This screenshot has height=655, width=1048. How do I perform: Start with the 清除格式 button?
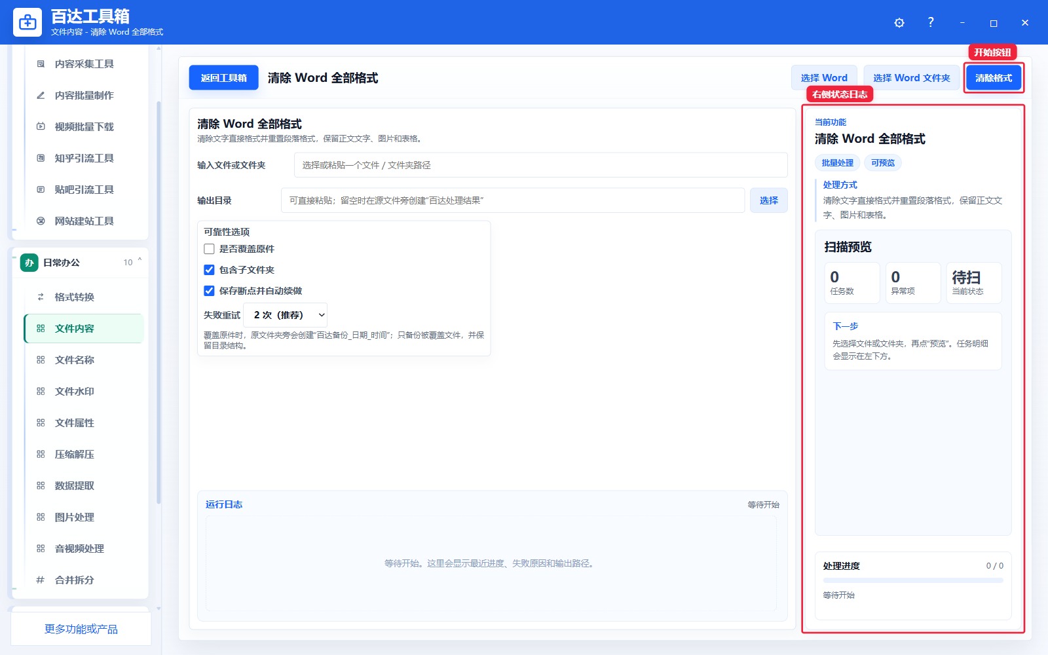pos(994,78)
